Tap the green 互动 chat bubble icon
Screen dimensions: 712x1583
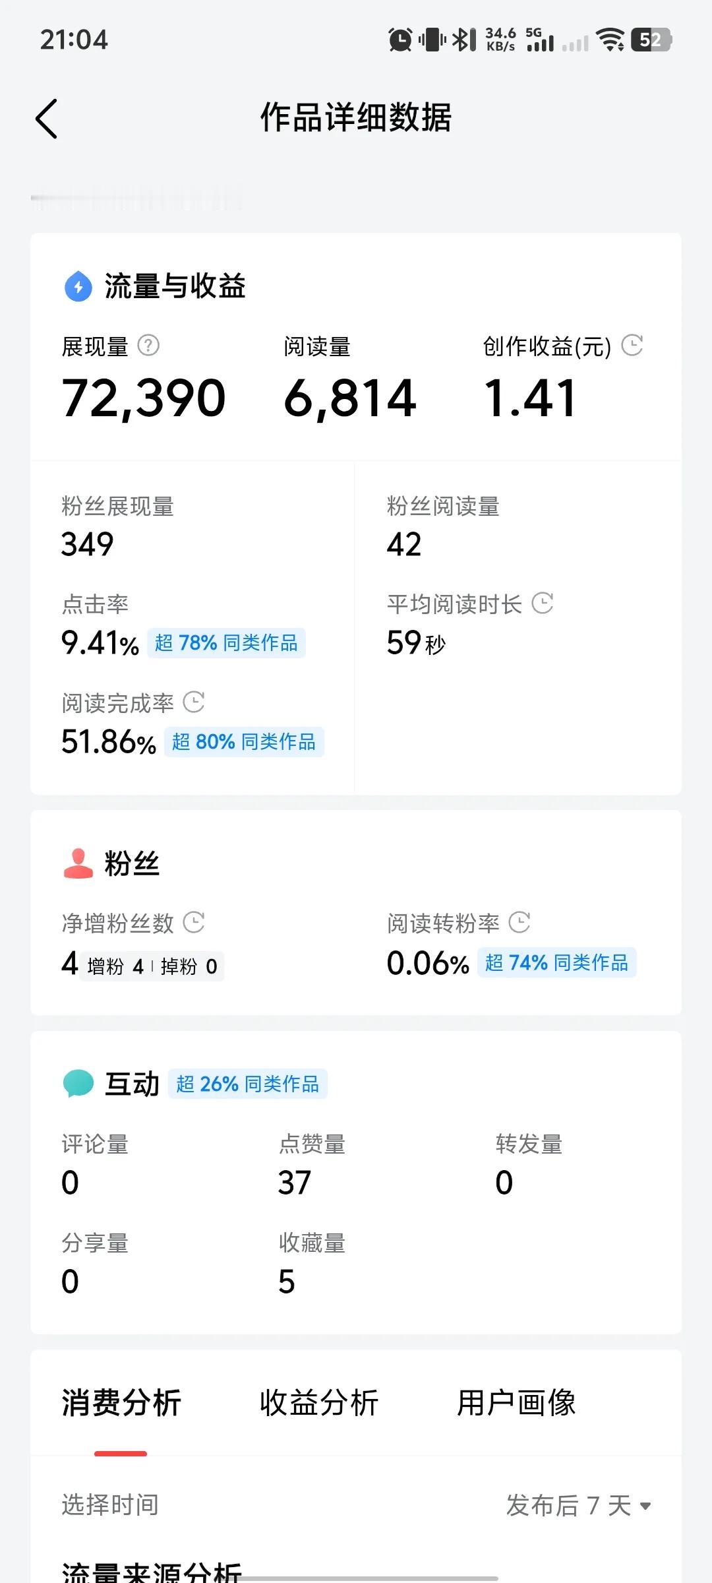click(x=78, y=1084)
